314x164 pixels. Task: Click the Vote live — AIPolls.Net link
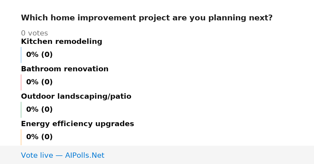pyautogui.click(x=63, y=155)
